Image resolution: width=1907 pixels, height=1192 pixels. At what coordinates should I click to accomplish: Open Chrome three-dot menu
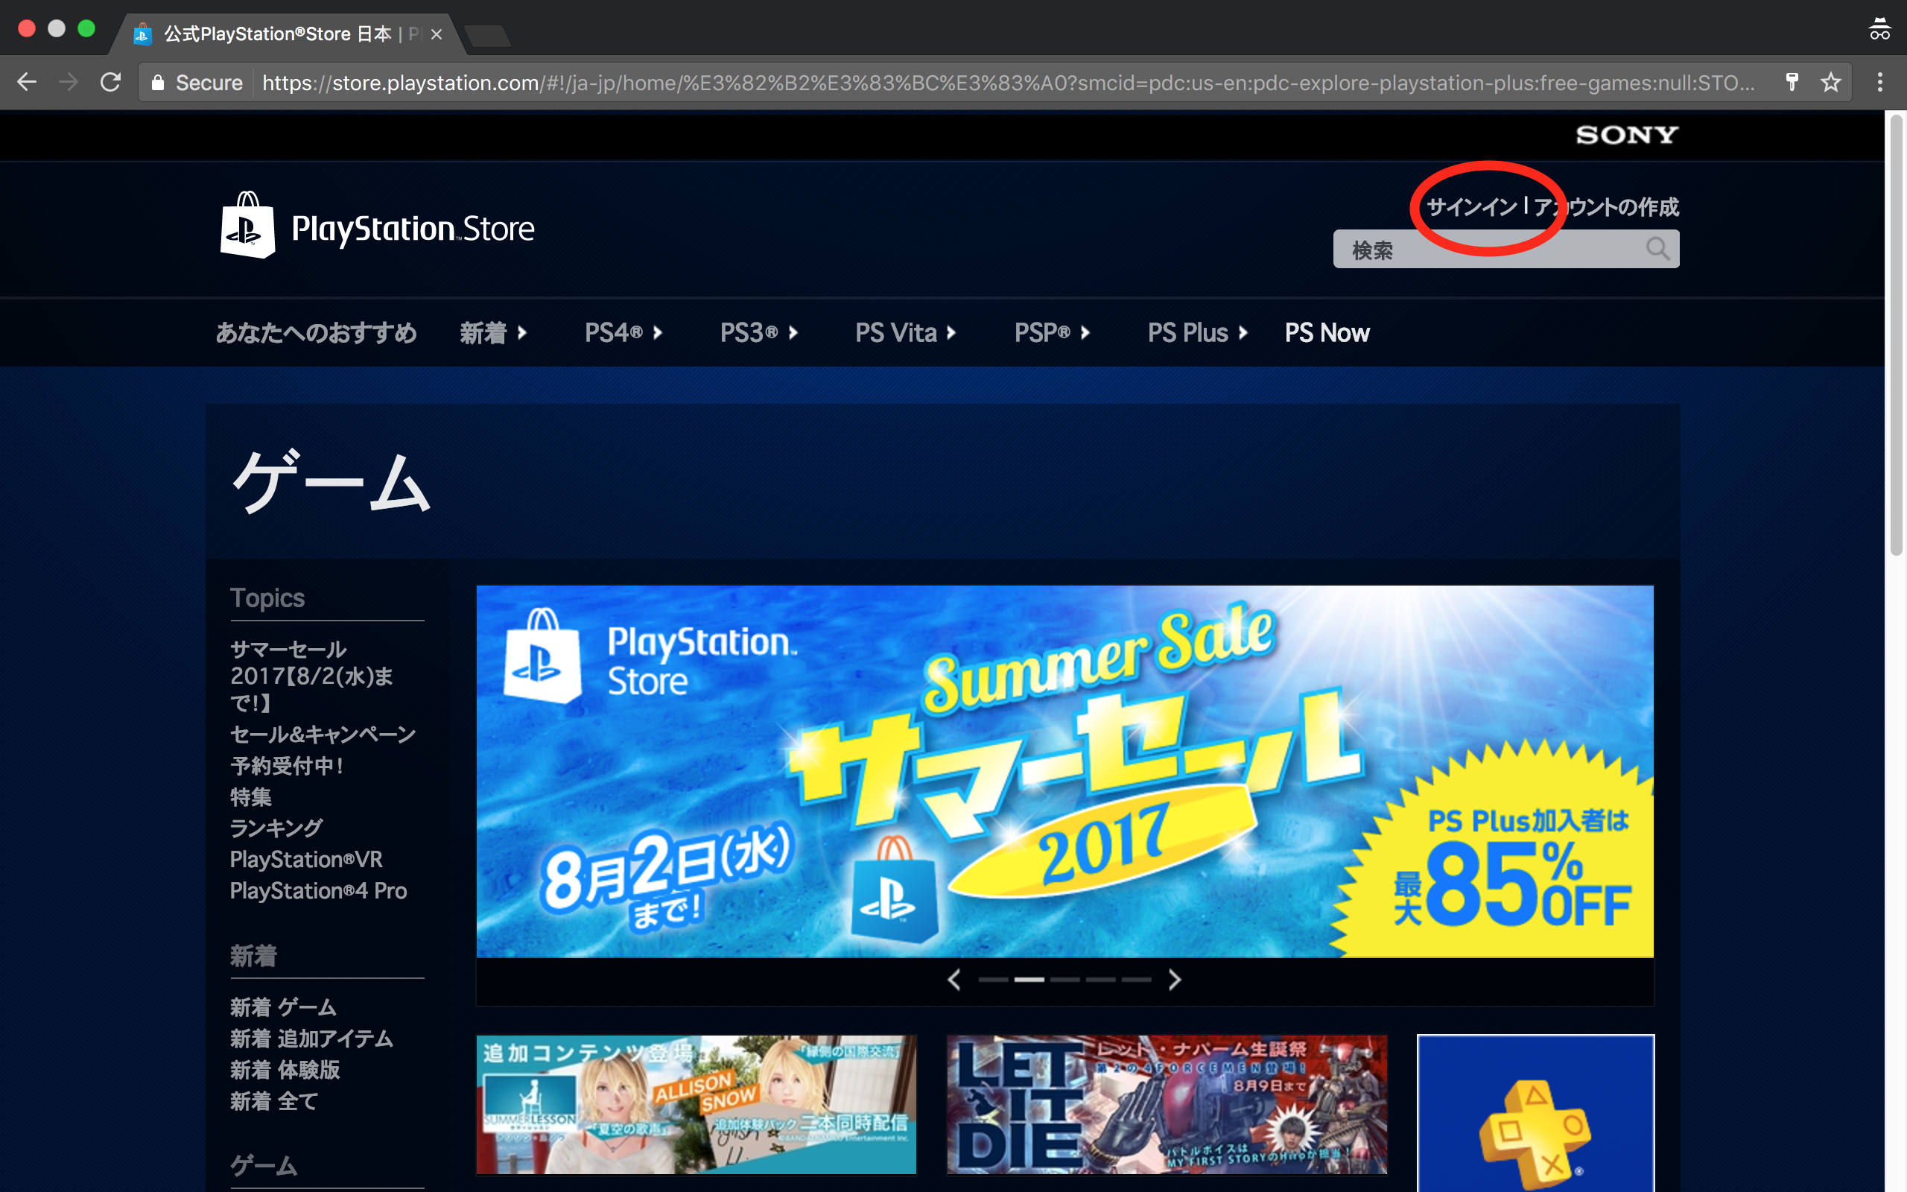pyautogui.click(x=1879, y=82)
